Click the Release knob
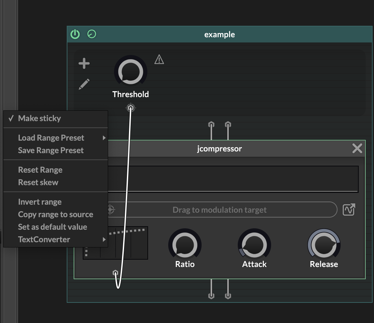Screen dimensions: 374x323 click(324, 245)
